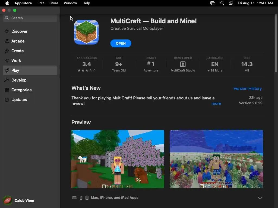Click the Play rocket icon
Image resolution: width=278 pixels, height=208 pixels.
coord(7,70)
